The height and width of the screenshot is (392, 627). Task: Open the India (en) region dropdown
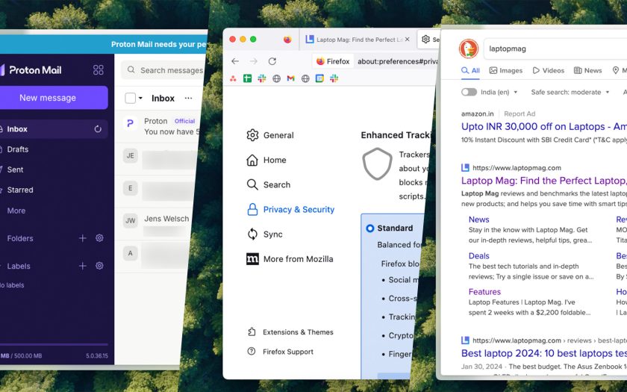point(499,92)
